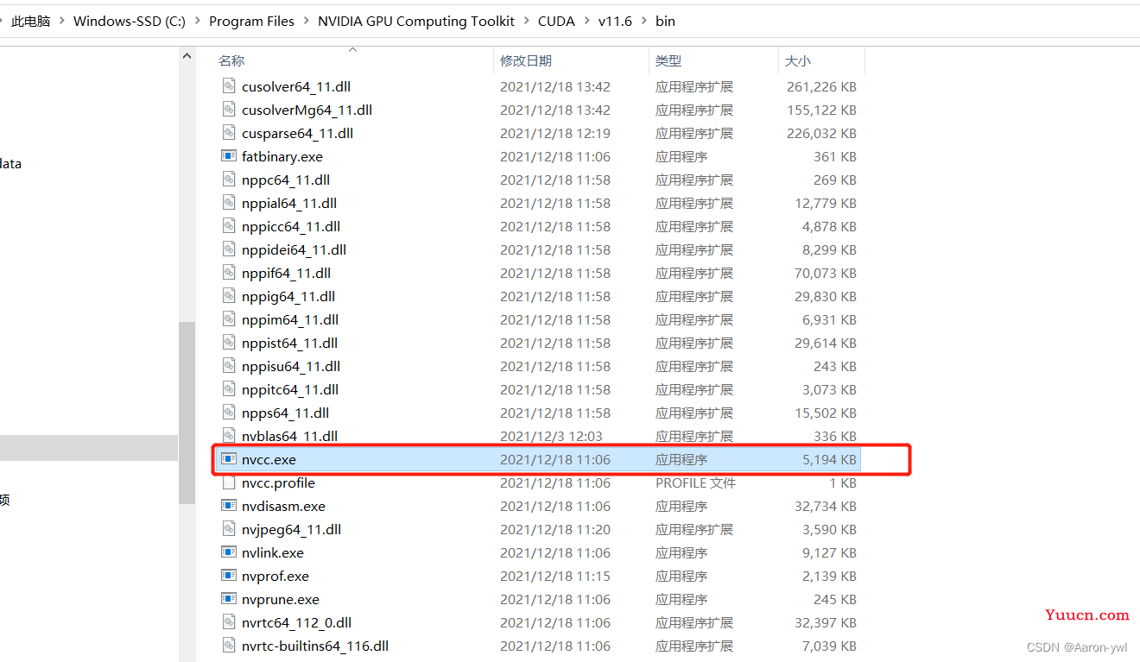
Task: Click the nvcc.profile file icon
Action: [x=229, y=482]
